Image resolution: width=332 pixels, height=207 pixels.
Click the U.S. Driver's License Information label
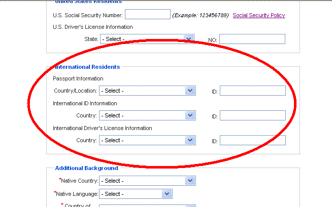93,27
